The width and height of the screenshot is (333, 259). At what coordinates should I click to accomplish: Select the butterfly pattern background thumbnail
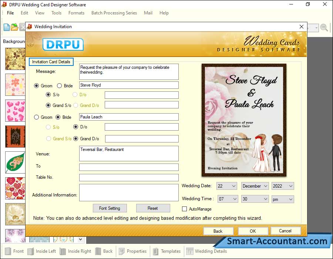(15, 59)
